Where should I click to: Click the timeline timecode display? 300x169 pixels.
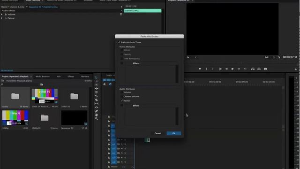pos(109,80)
